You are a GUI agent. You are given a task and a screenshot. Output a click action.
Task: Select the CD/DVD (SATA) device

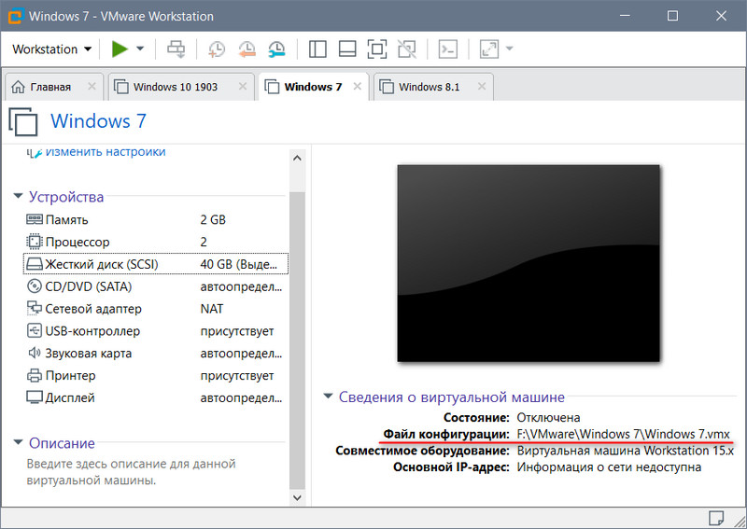(x=156, y=286)
